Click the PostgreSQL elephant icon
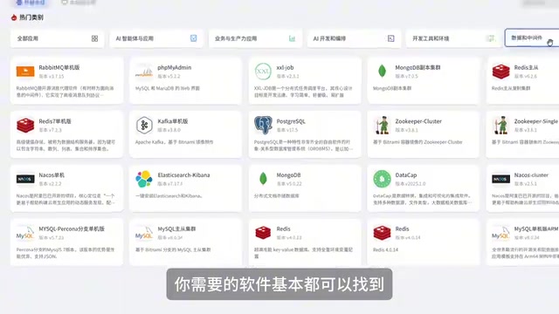Viewport: 559px width, 314px height. coord(263,125)
